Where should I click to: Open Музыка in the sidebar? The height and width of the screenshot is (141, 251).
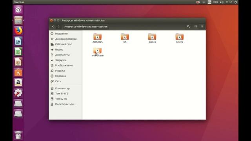coord(65,70)
